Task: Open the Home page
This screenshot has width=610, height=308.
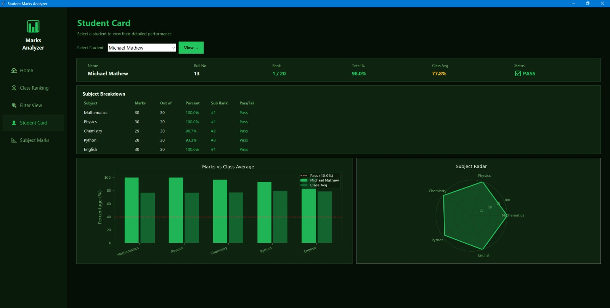Action: tap(33, 71)
